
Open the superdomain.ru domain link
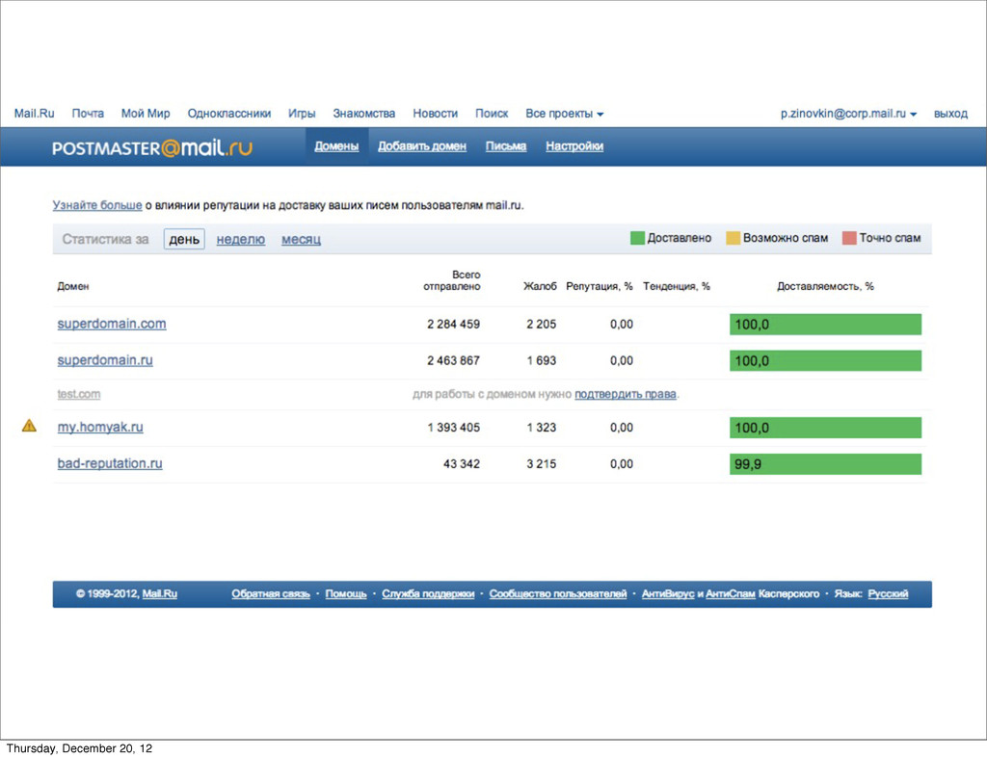click(104, 360)
